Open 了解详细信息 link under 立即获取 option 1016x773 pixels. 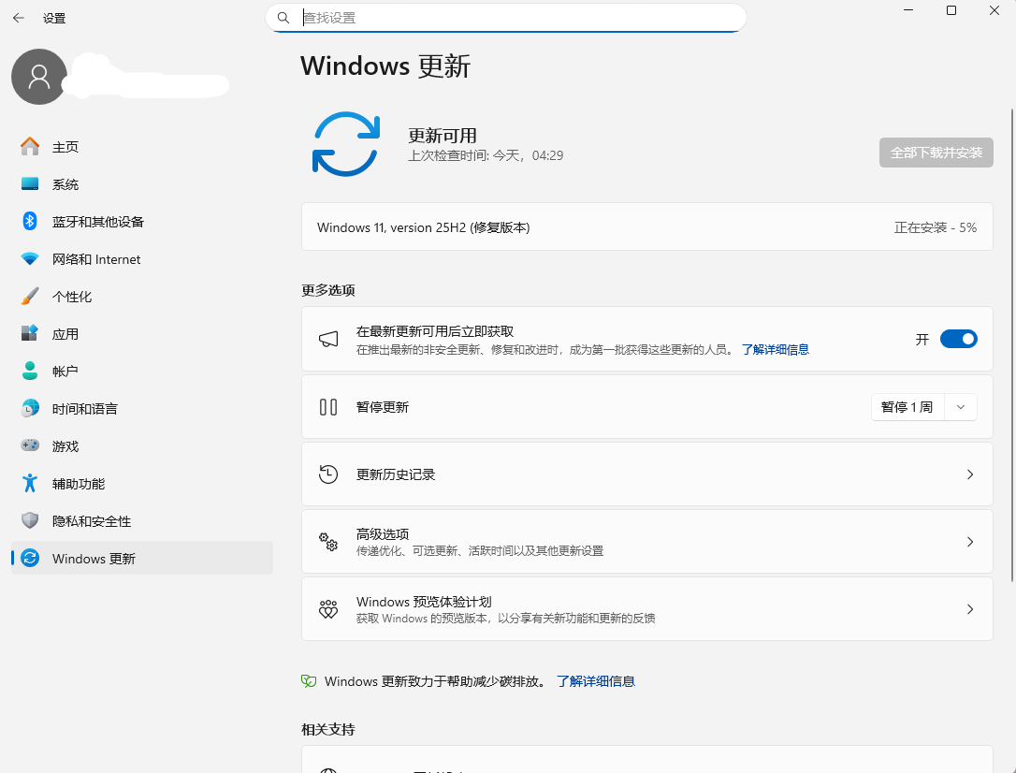coord(776,350)
